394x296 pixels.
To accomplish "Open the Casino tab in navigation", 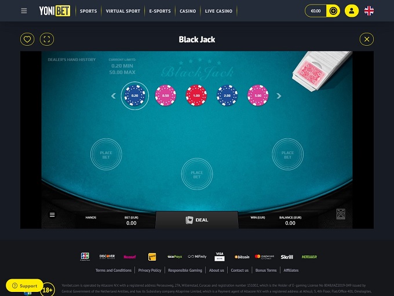I will [x=188, y=11].
